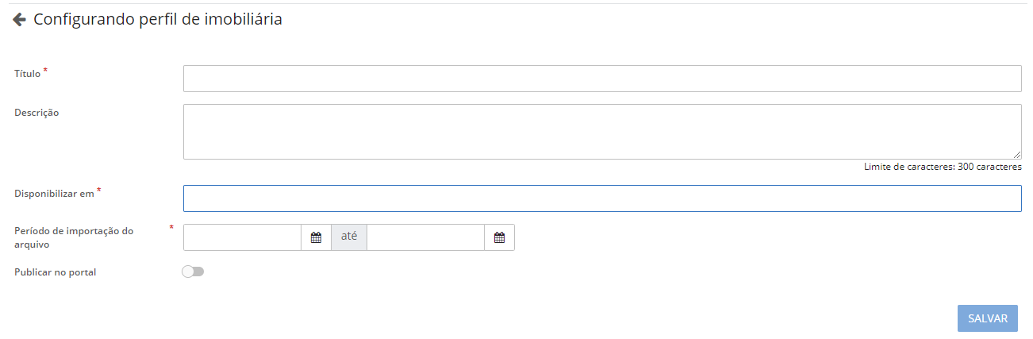Focus the Título input field
The height and width of the screenshot is (339, 1033).
pos(601,79)
